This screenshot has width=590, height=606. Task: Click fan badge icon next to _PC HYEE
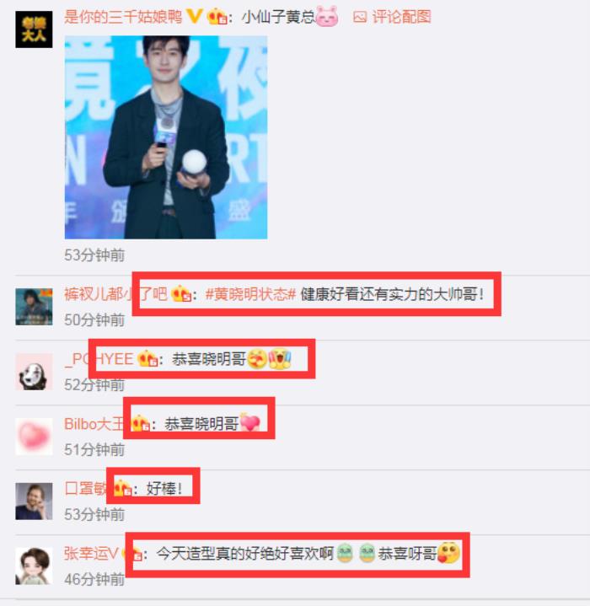[x=147, y=359]
